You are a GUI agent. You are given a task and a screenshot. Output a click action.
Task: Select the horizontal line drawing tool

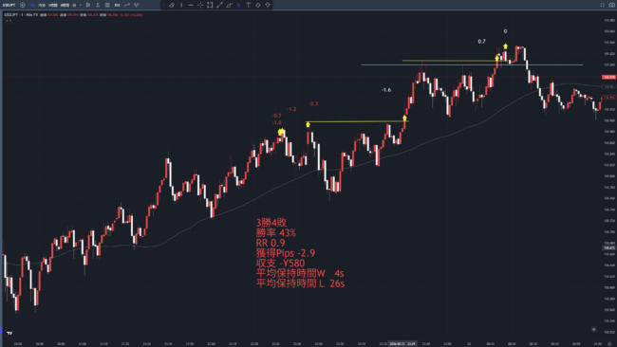point(191,5)
